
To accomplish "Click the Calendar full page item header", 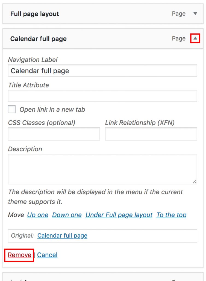I will point(39,39).
